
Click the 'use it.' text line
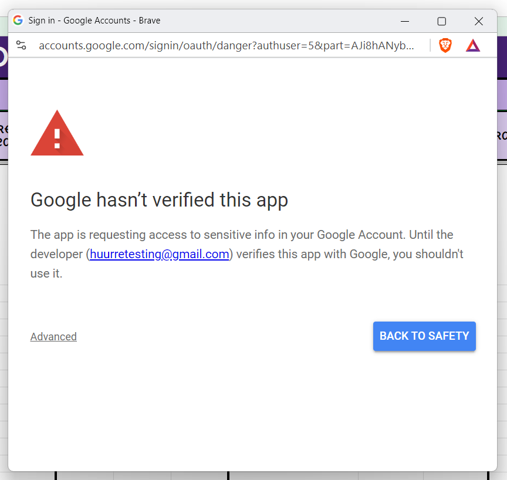[46, 273]
